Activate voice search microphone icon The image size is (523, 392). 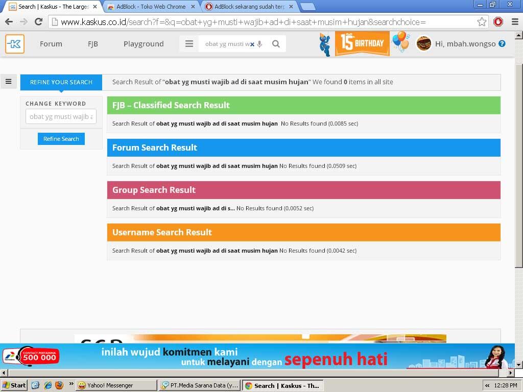[259, 44]
